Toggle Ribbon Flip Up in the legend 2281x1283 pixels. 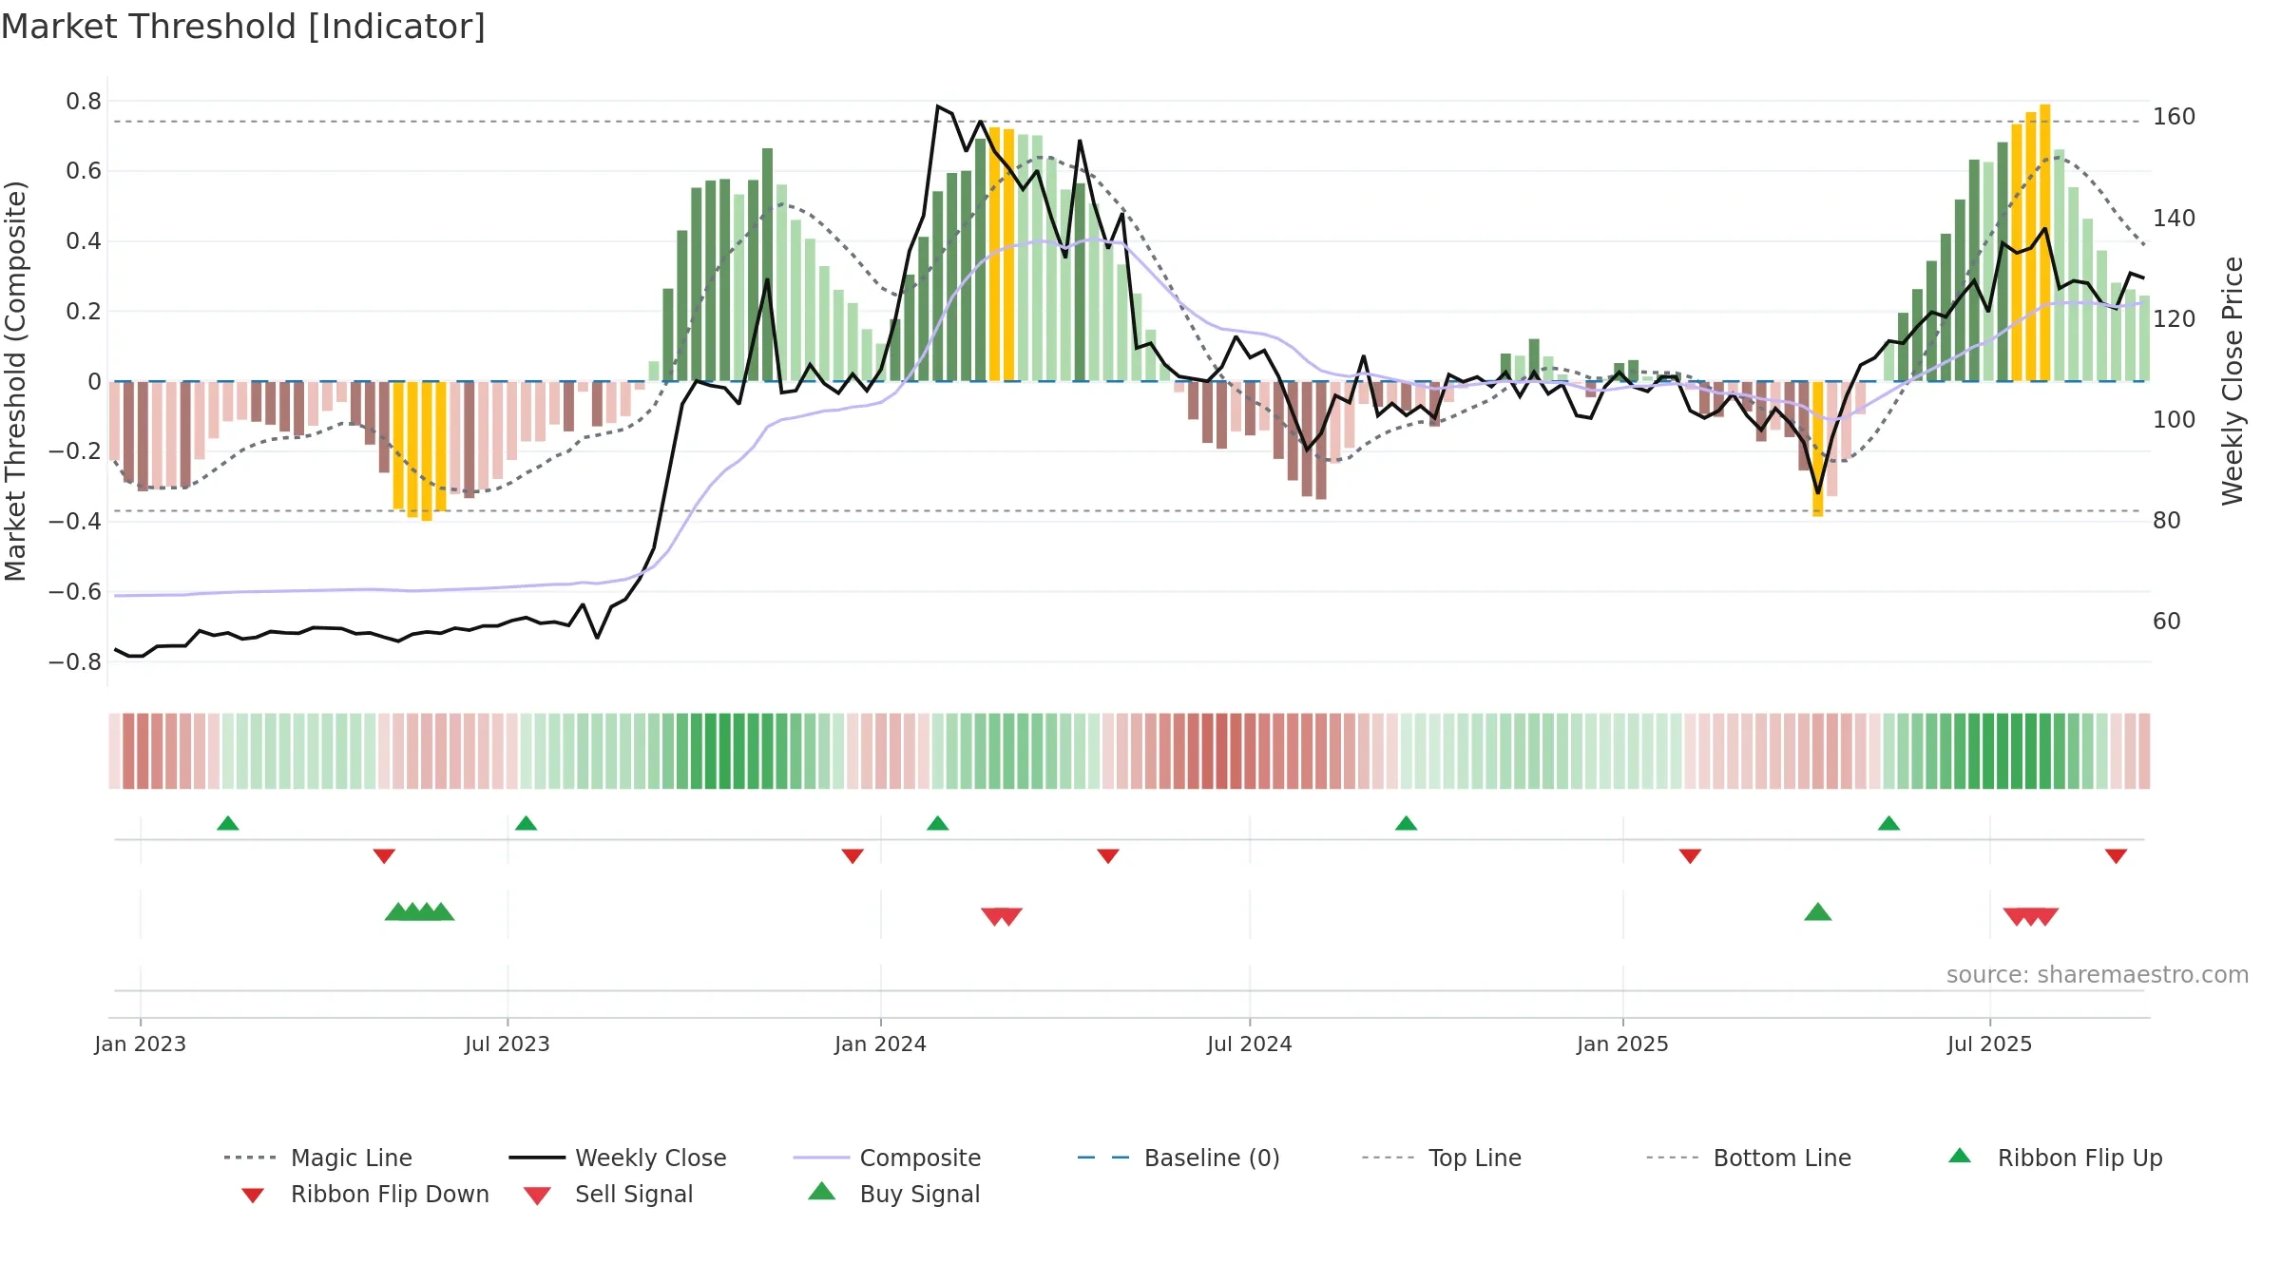pyautogui.click(x=2055, y=1158)
